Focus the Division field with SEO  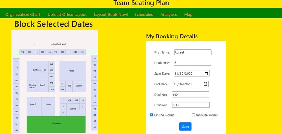(191, 105)
